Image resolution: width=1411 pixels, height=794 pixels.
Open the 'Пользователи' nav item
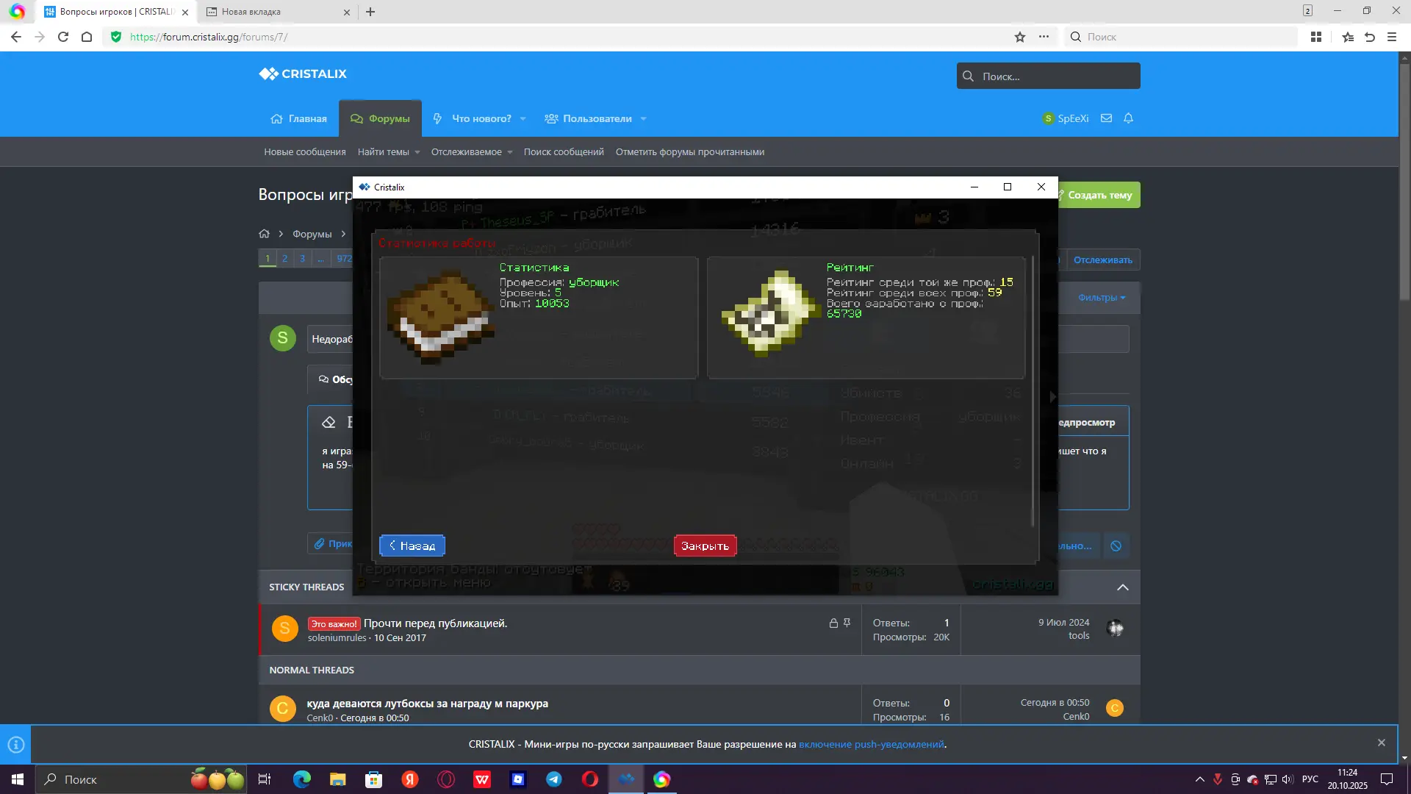click(588, 119)
